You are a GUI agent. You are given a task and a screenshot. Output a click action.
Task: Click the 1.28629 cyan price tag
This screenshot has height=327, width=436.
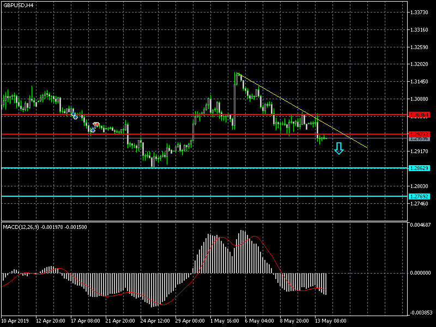tap(420, 168)
